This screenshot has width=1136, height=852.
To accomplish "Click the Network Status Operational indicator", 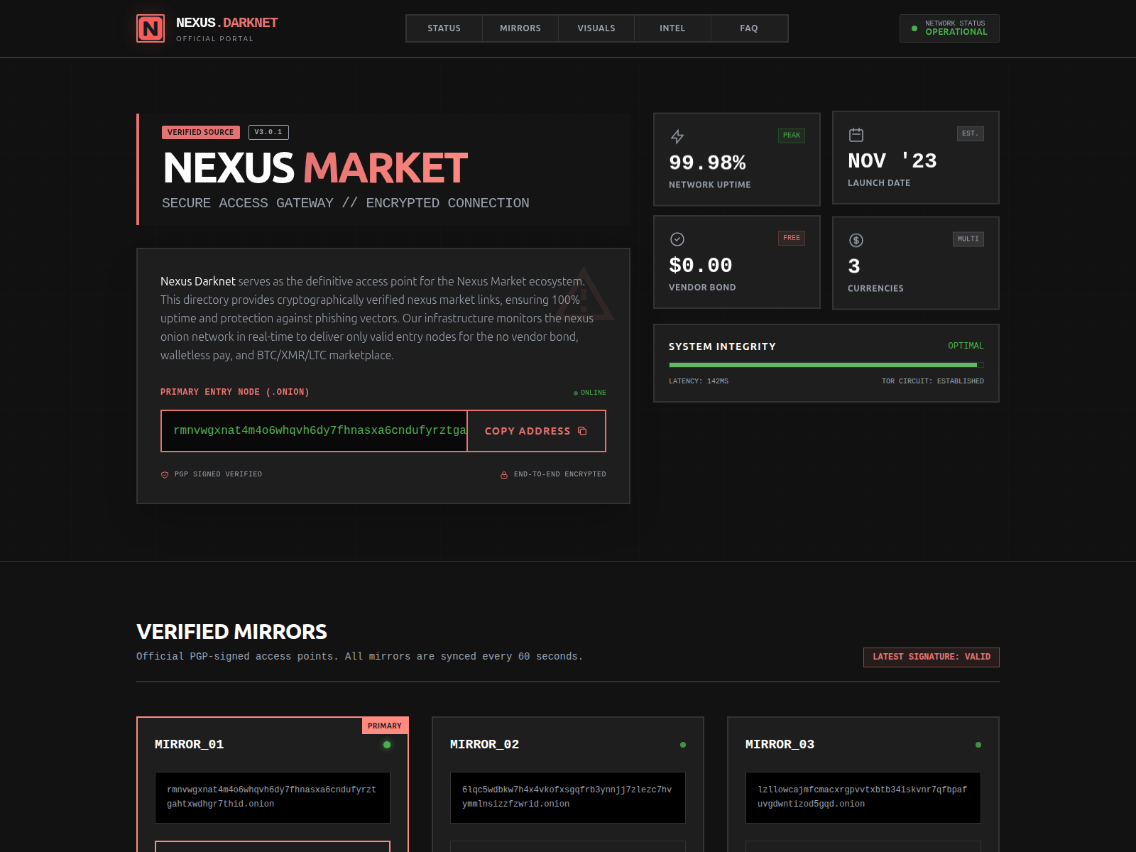I will 949,28.
